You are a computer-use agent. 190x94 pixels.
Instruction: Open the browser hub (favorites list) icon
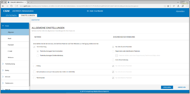tap(174, 6)
